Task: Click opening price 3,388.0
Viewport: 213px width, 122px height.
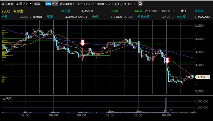Action: pos(25,17)
